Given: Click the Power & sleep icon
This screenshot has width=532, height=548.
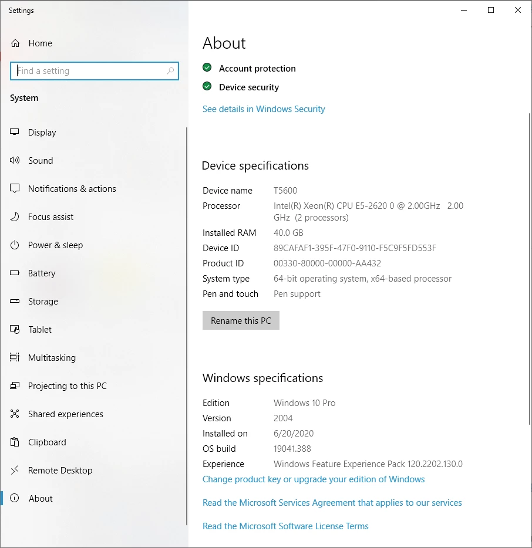Looking at the screenshot, I should 15,245.
